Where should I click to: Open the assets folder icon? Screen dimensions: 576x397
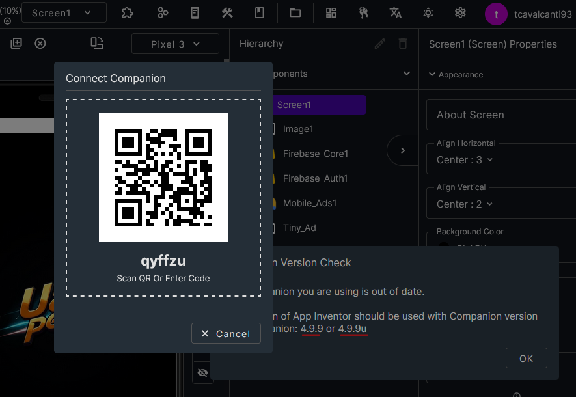295,13
